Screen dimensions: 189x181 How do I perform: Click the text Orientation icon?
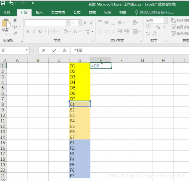click(120, 22)
